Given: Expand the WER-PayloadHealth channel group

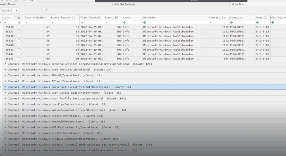Looking at the screenshot, I should tap(5, 127).
